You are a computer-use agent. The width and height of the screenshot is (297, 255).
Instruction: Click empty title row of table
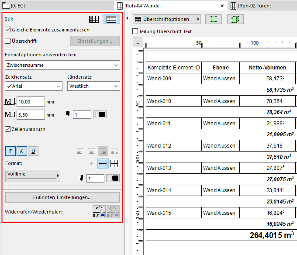[x=221, y=56]
